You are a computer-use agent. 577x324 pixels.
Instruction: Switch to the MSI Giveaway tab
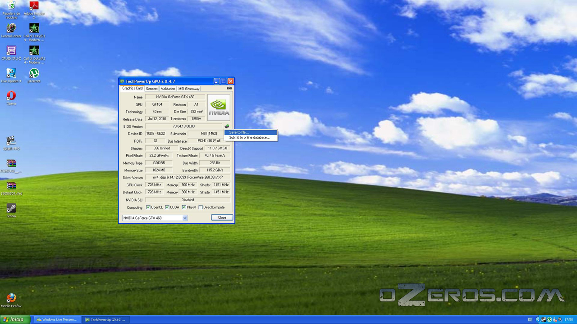189,89
